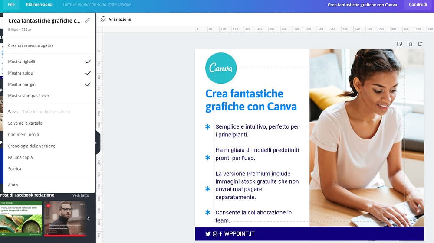Select the first asterisk bullet icon
The height and width of the screenshot is (243, 434).
pos(208,127)
